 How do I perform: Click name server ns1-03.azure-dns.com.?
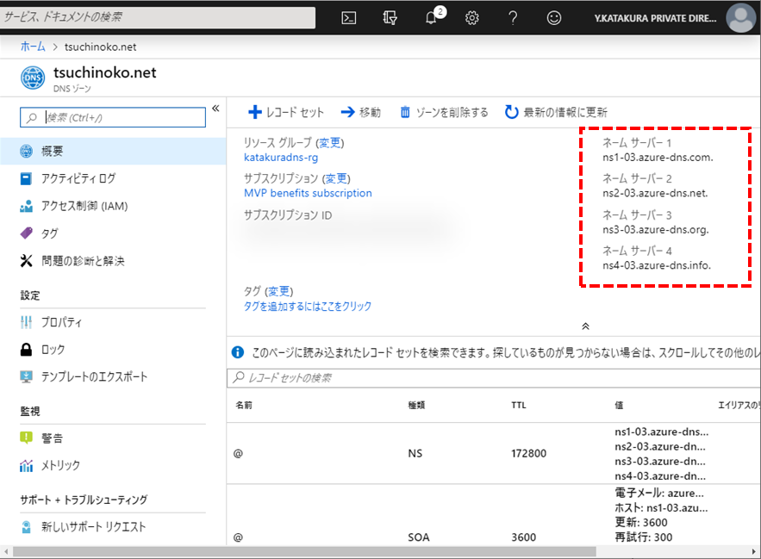pyautogui.click(x=658, y=158)
